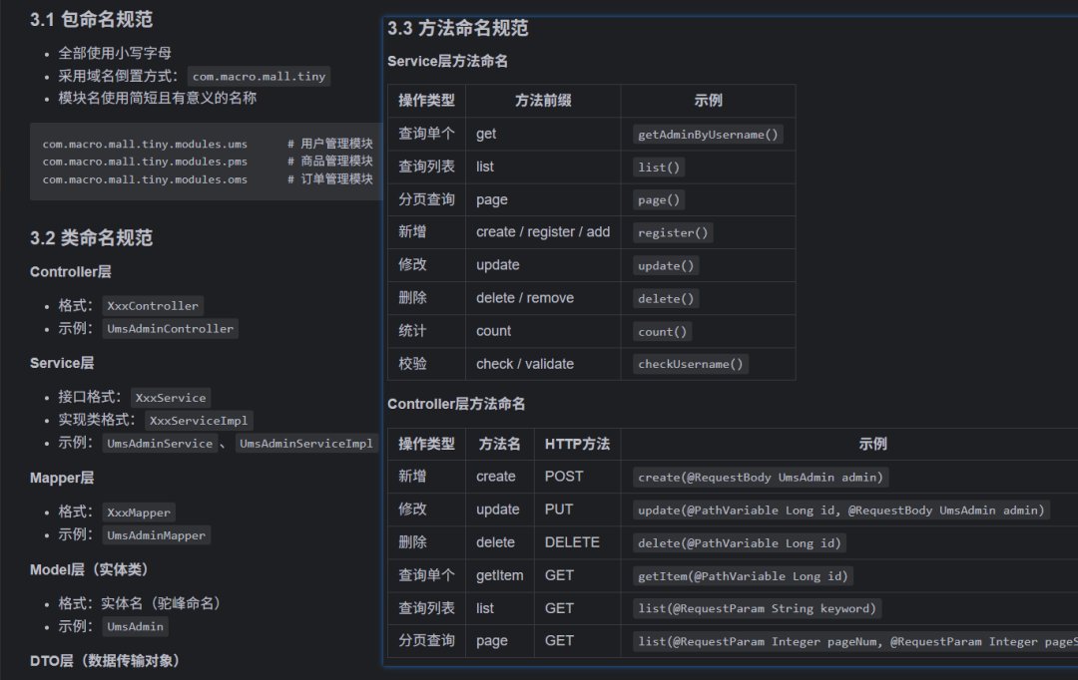The width and height of the screenshot is (1078, 680).
Task: Select delete(@PathVariable Long id) example
Action: coord(740,543)
